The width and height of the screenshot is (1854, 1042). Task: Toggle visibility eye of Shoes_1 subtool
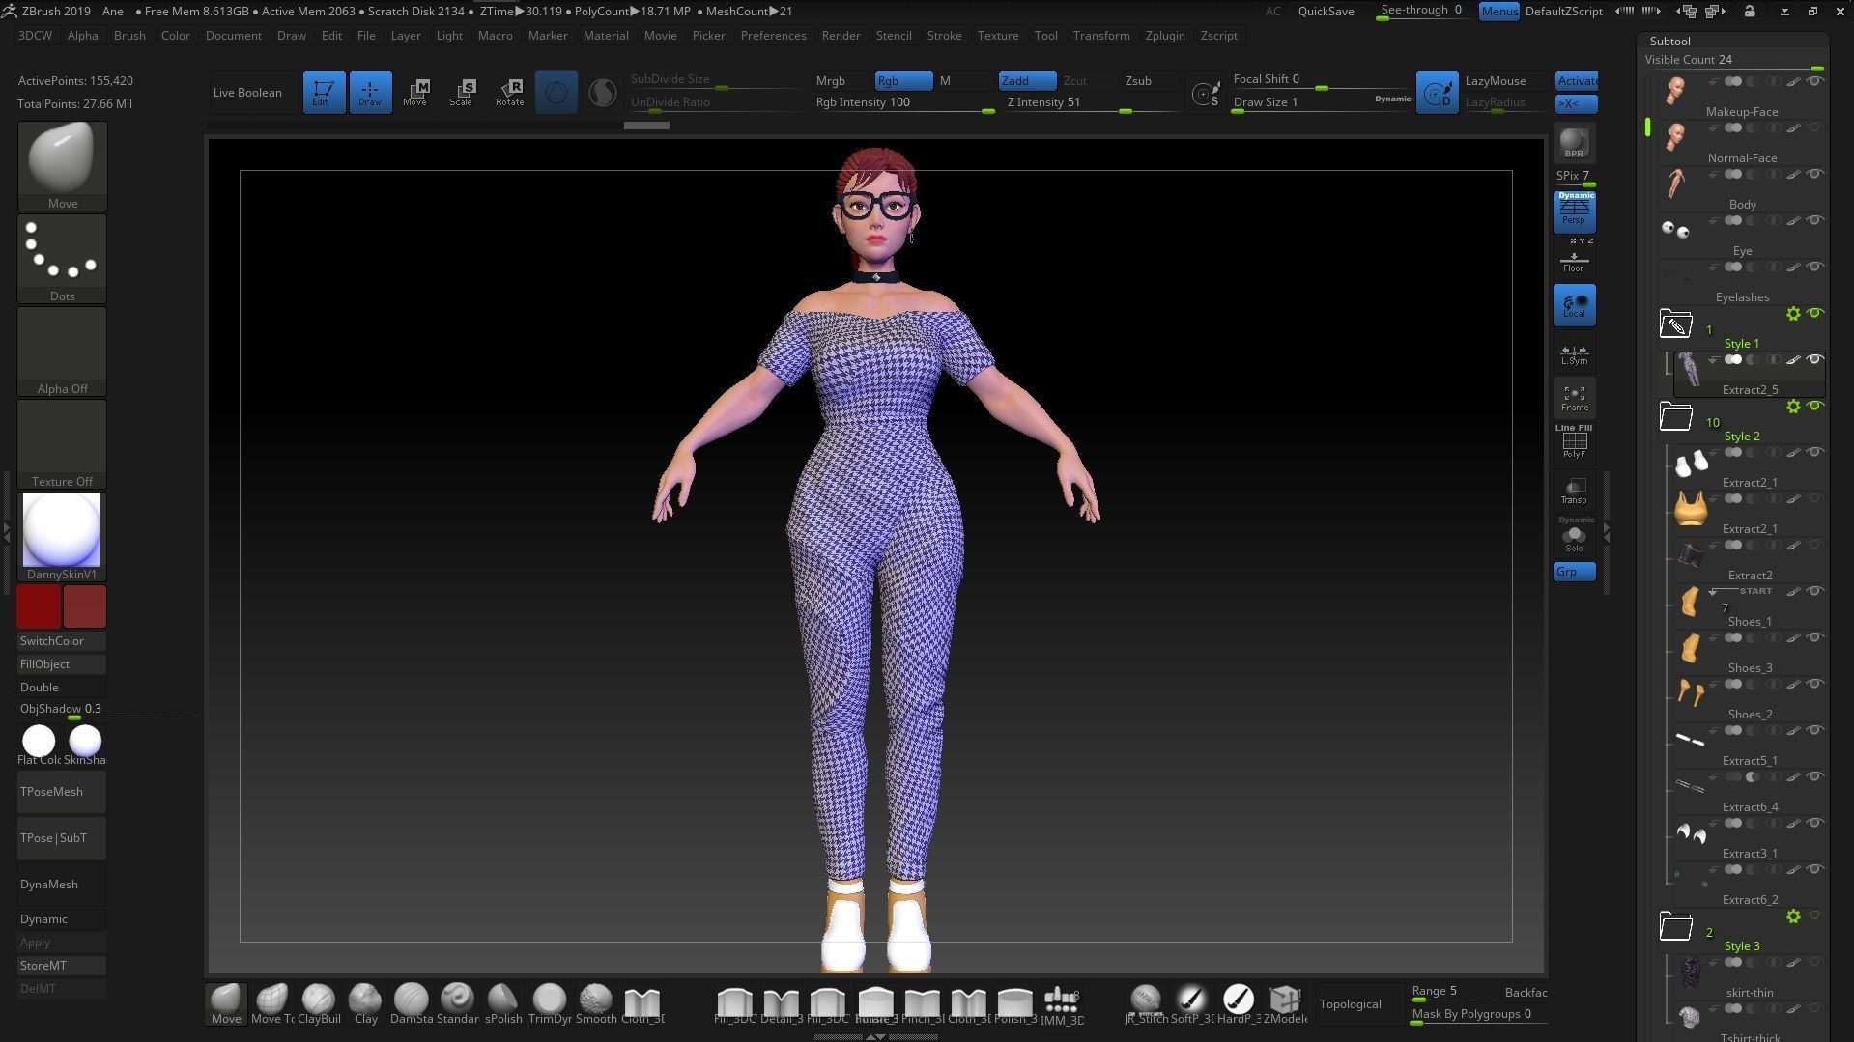coord(1814,591)
